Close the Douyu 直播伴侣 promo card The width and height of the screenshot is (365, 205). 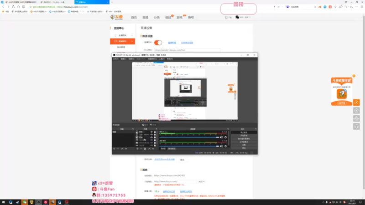(x=354, y=76)
